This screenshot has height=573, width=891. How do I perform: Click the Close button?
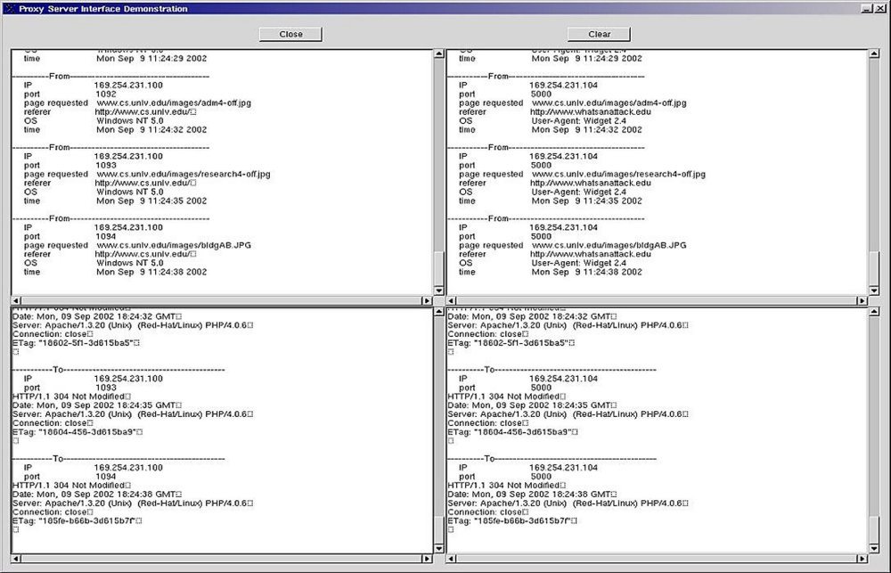click(290, 34)
